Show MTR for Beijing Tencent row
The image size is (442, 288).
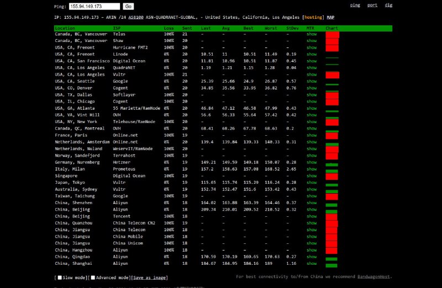point(312,216)
